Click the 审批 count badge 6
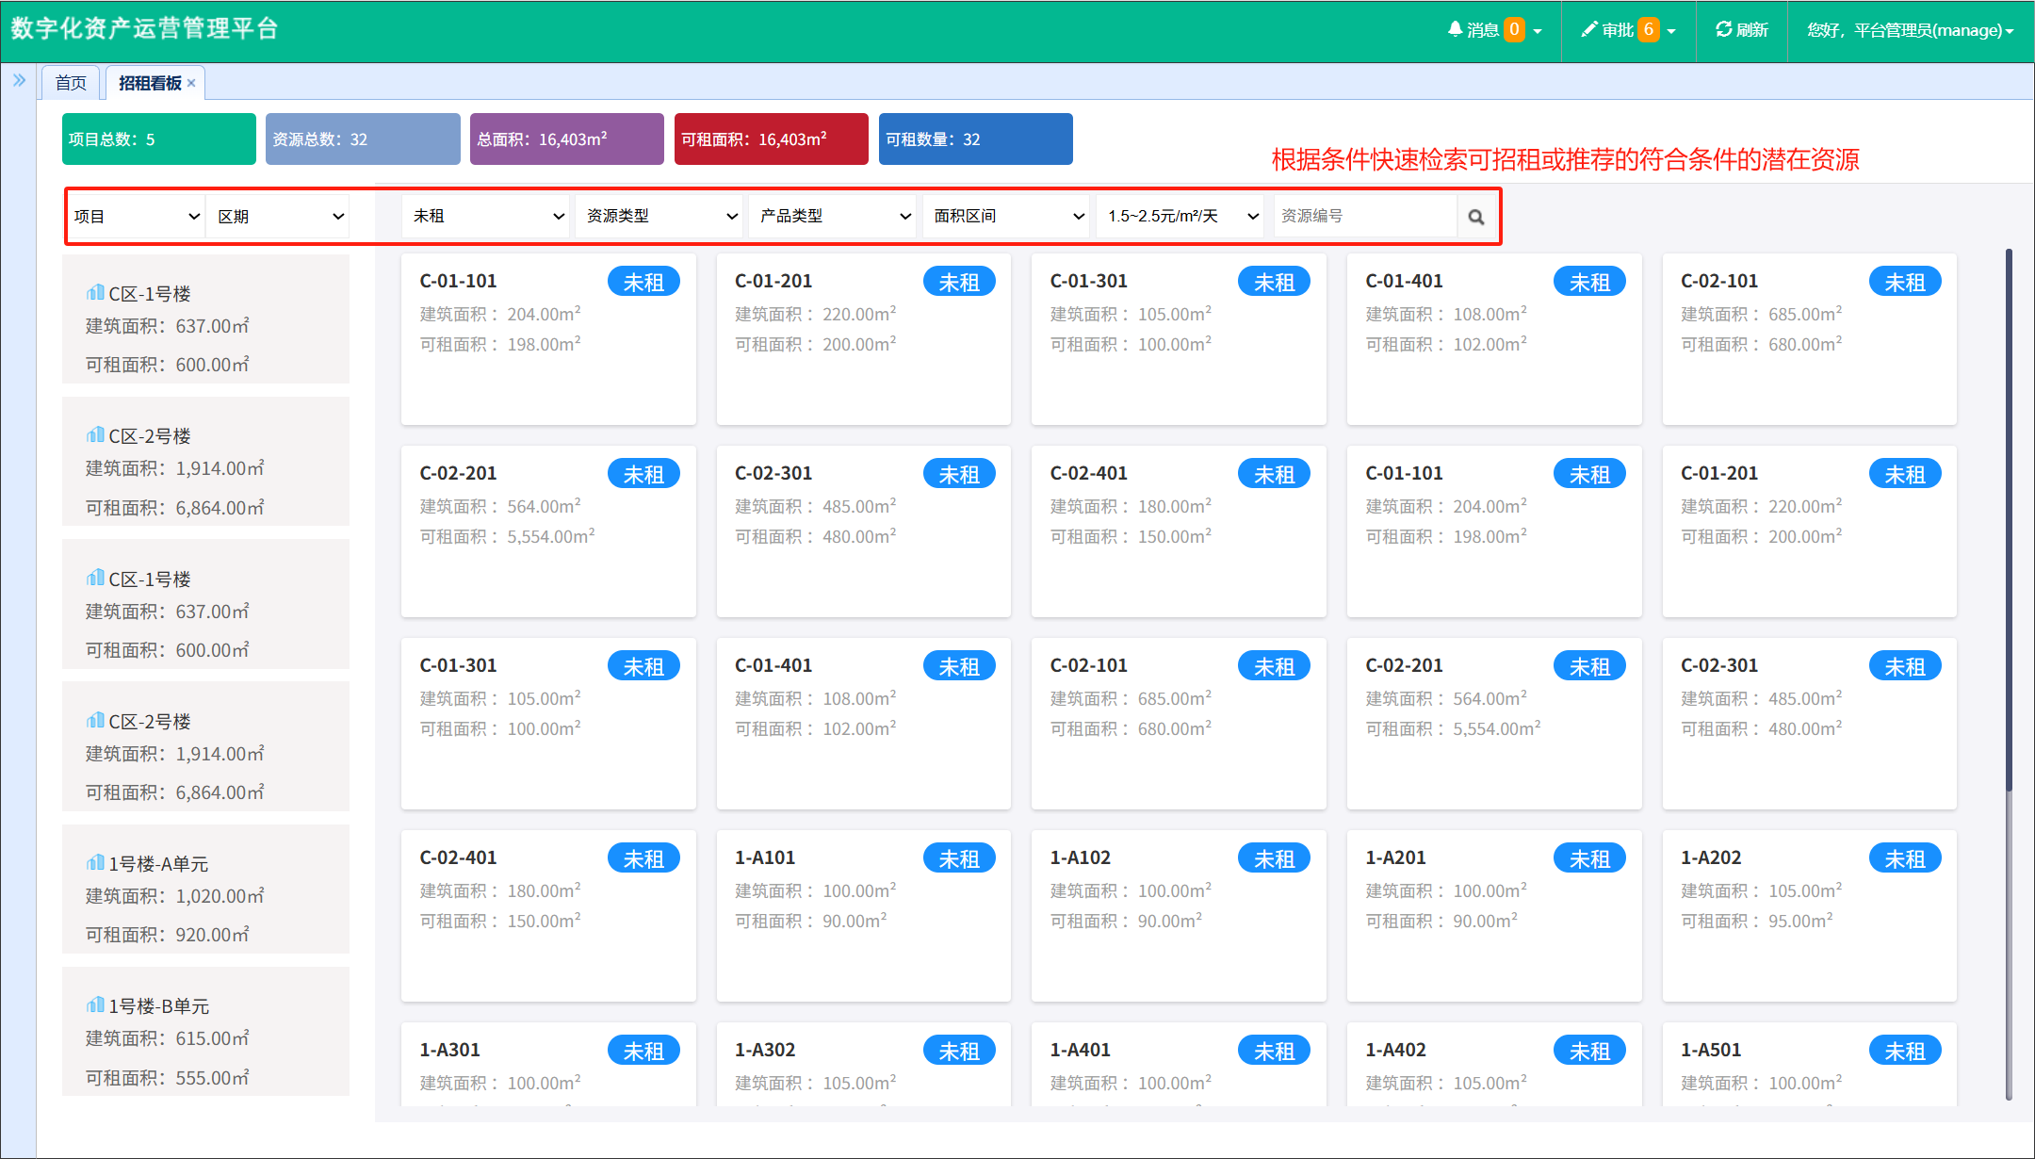 pyautogui.click(x=1649, y=29)
